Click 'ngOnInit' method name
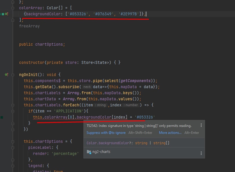235x172 pixels. (x=28, y=75)
